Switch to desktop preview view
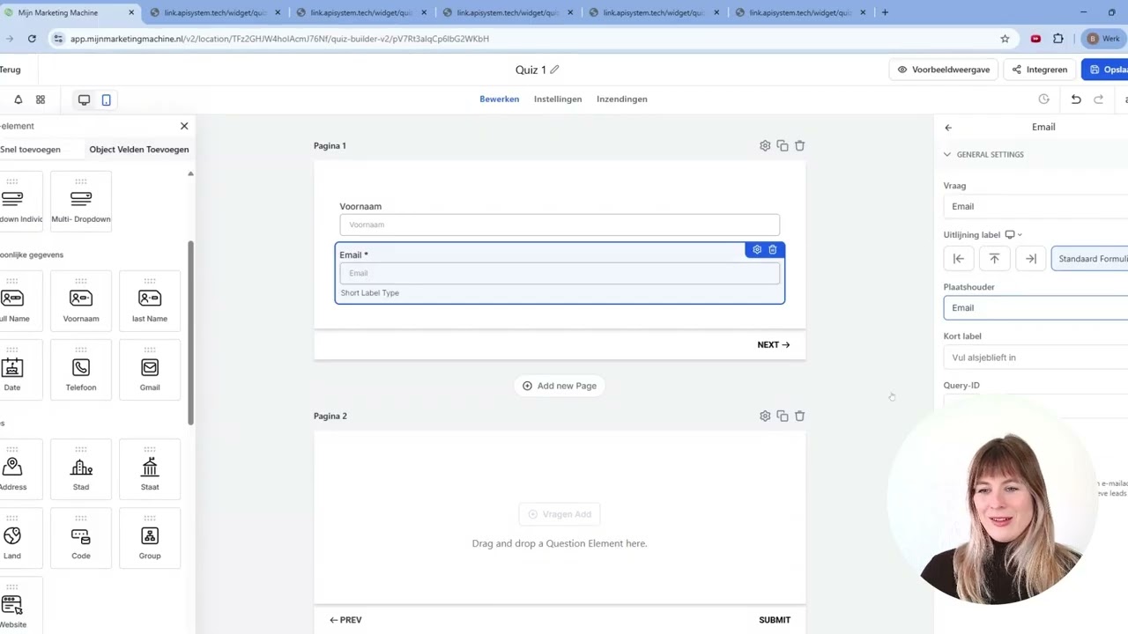Image resolution: width=1128 pixels, height=634 pixels. [x=84, y=100]
